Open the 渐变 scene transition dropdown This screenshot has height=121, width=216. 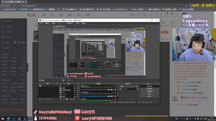[127, 86]
